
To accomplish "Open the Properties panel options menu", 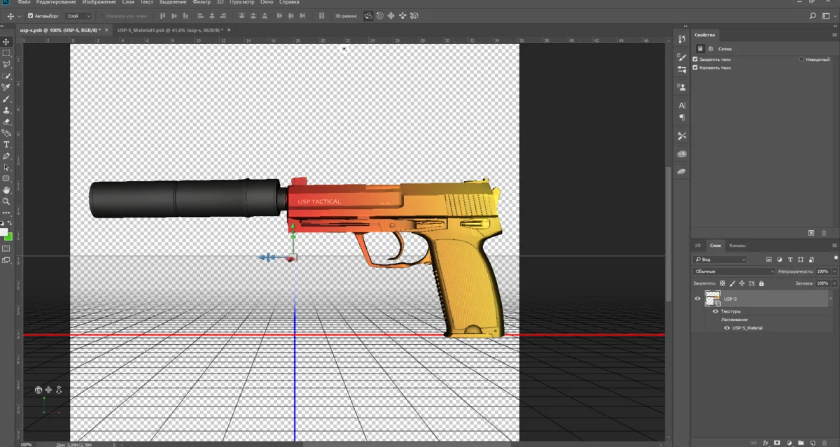I will coord(834,34).
